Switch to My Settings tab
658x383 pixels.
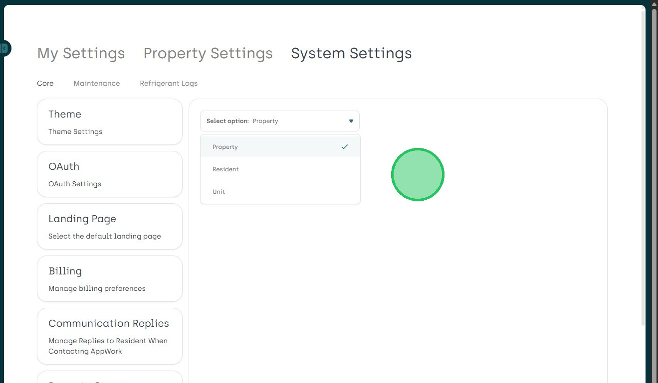(x=81, y=53)
